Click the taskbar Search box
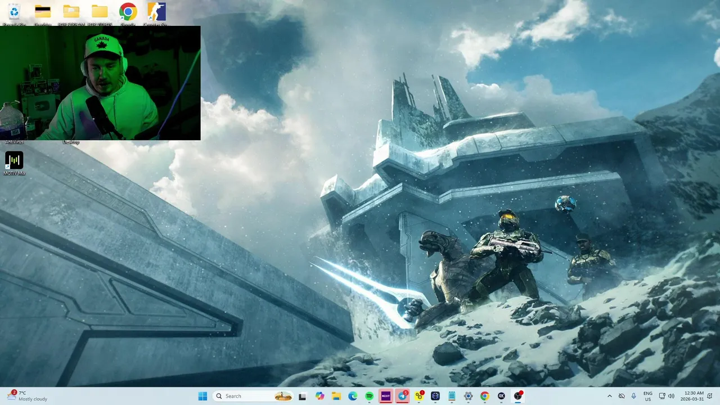The width and height of the screenshot is (720, 405). (254, 396)
